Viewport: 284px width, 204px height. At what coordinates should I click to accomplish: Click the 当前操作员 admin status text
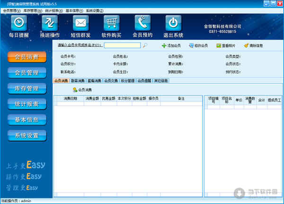16,201
